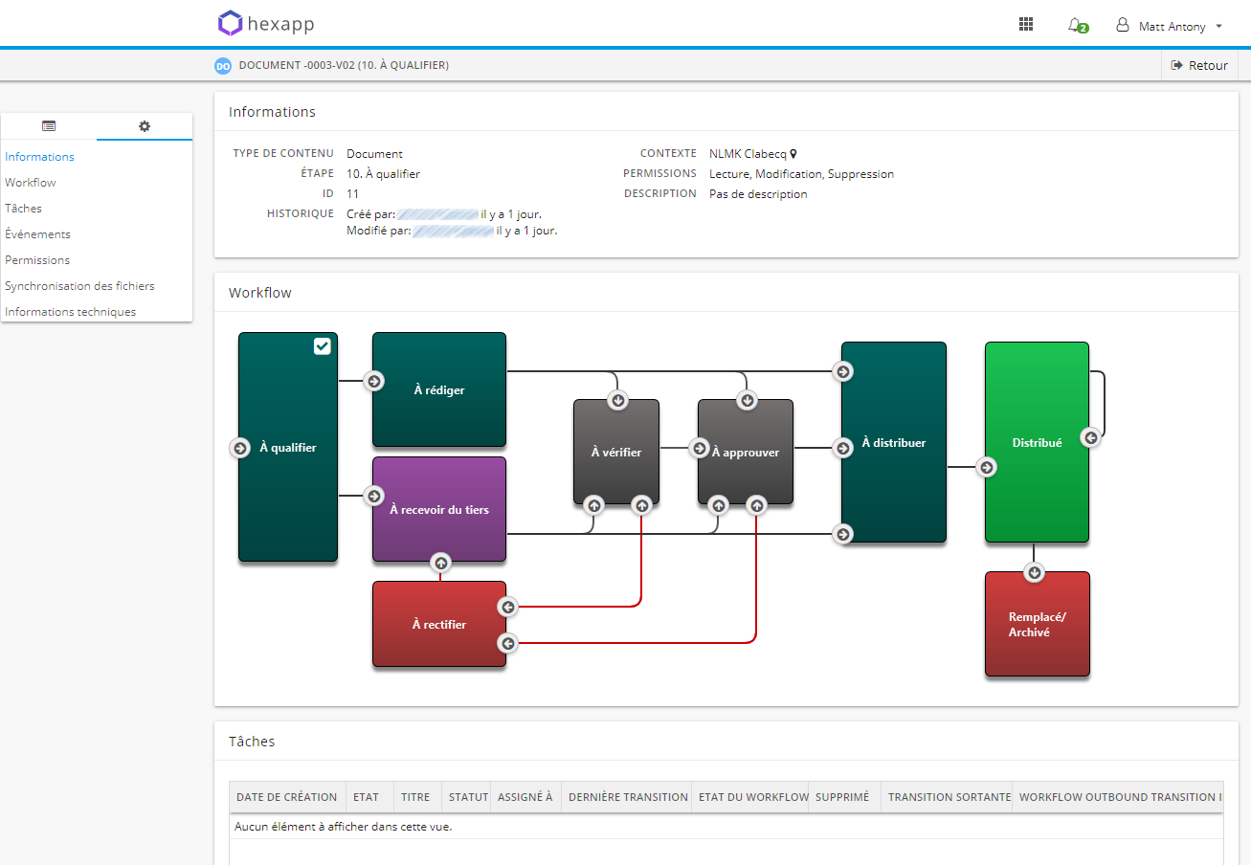Select the À vérifier workflow step
Screen dimensions: 1251x865
coord(616,452)
